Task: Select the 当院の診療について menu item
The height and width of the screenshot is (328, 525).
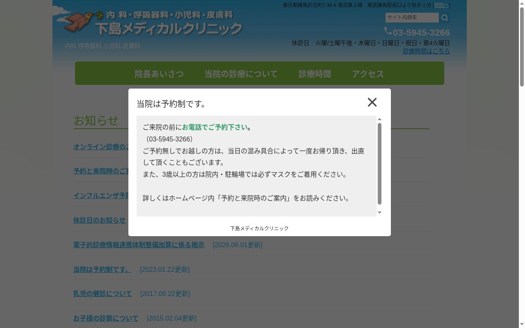Action: tap(241, 74)
